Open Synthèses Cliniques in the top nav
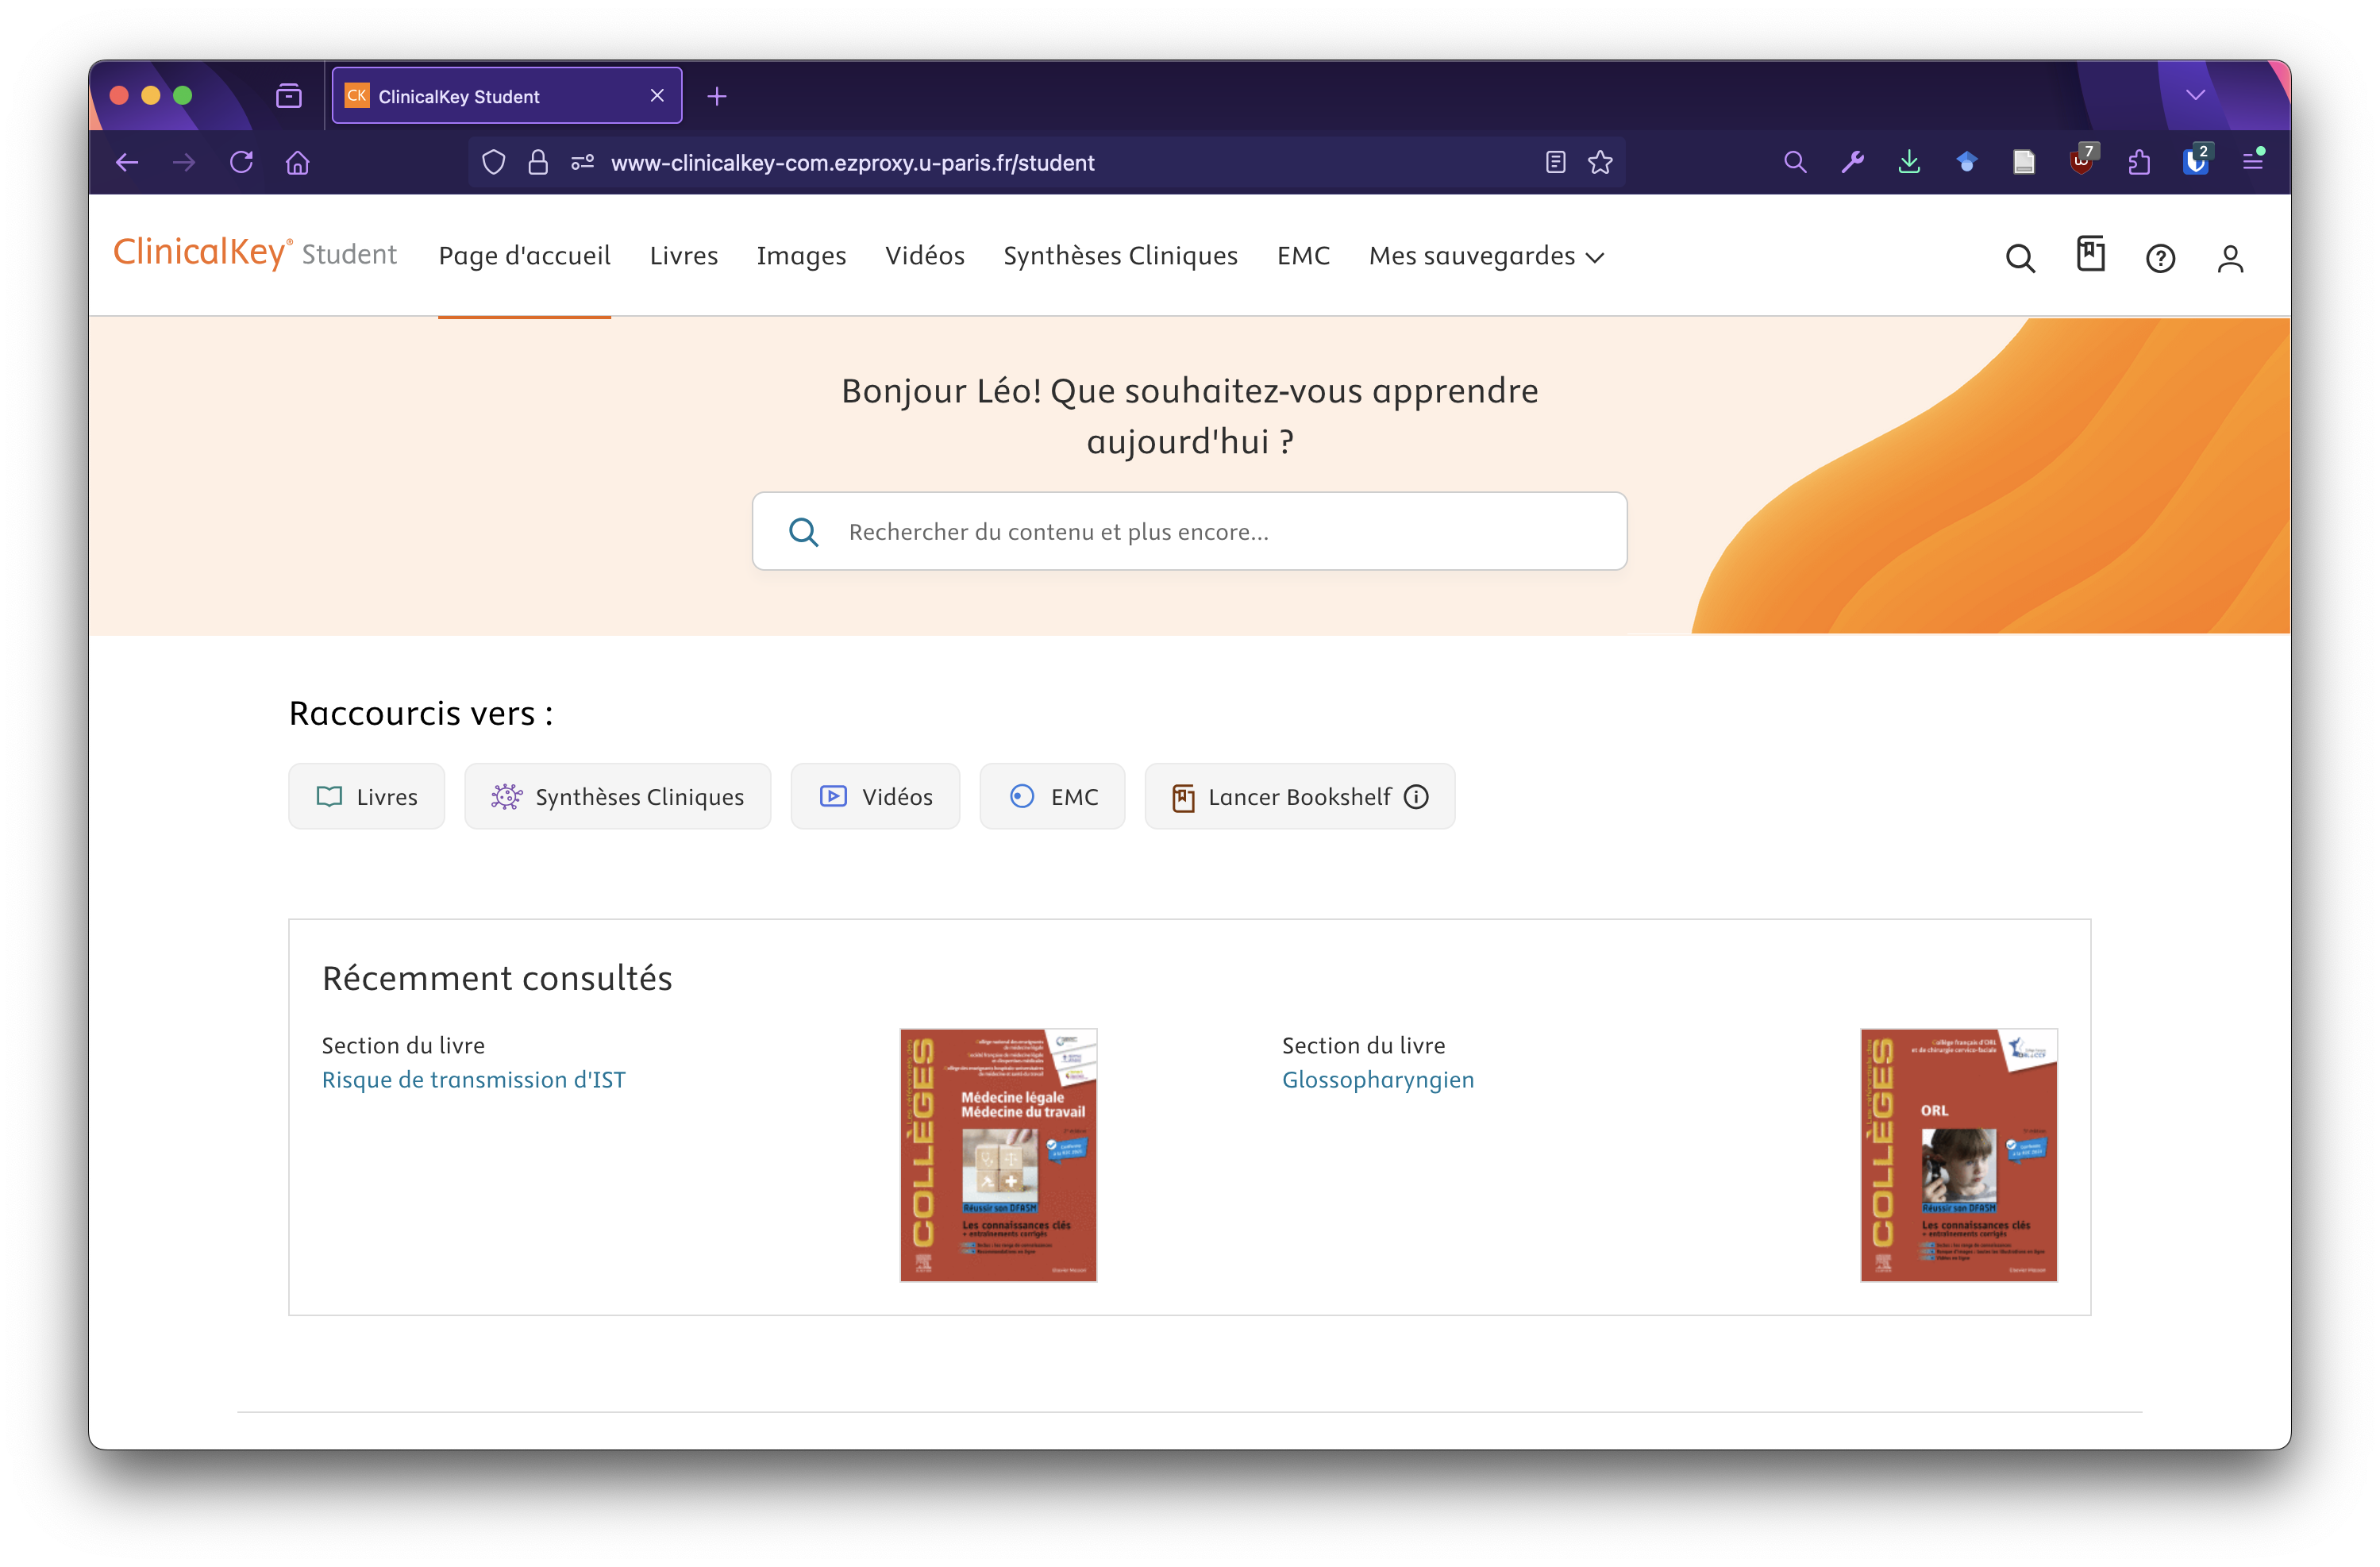The height and width of the screenshot is (1567, 2380). (1120, 256)
